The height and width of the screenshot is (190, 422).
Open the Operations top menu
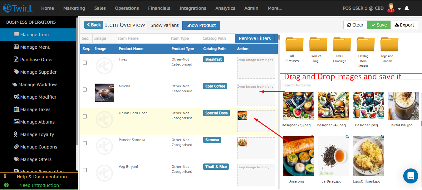point(127,8)
